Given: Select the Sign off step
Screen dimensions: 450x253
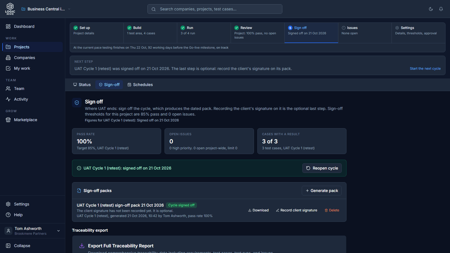Looking at the screenshot, I should [311, 33].
